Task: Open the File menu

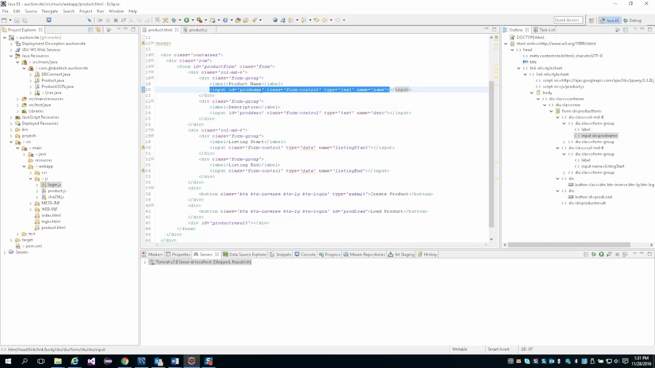Action: tap(5, 11)
